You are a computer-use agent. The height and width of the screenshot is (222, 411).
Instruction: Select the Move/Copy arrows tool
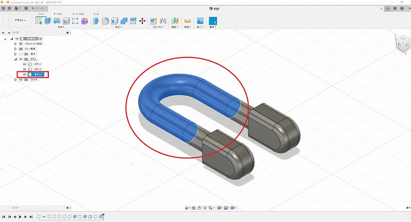click(x=142, y=21)
